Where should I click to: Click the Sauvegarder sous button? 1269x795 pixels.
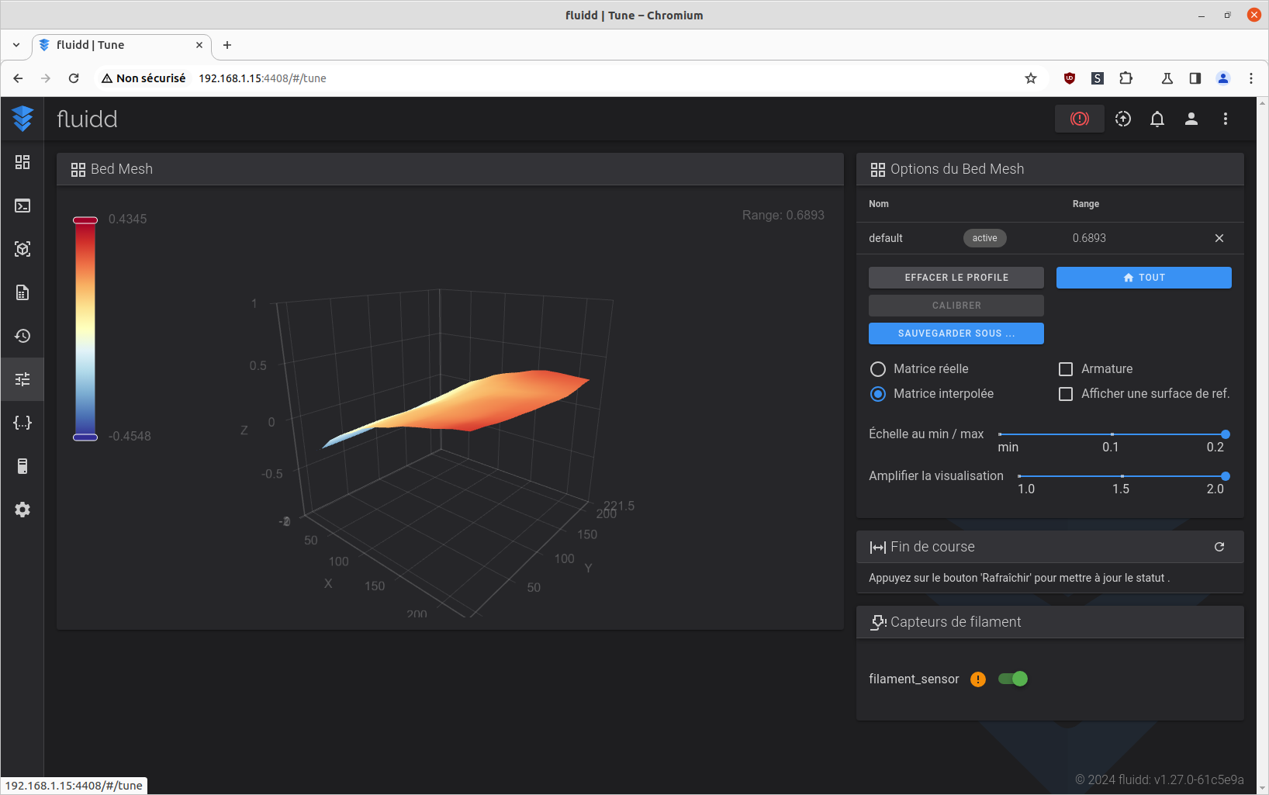click(956, 334)
